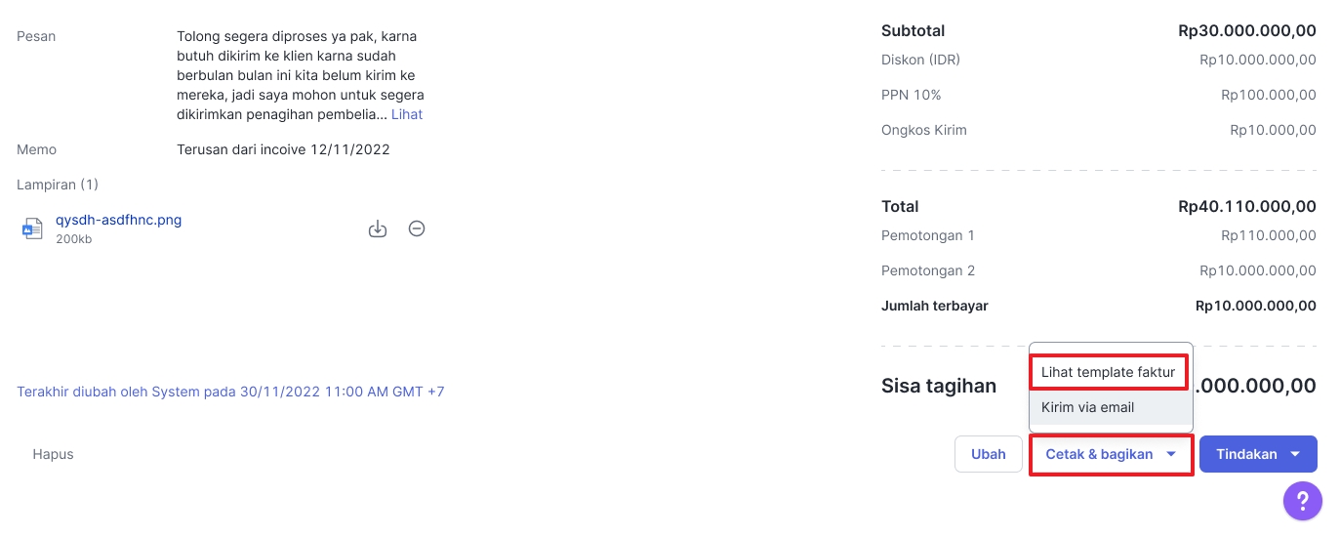The width and height of the screenshot is (1340, 538).
Task: Click the Lampiran (1) heading
Action: tap(58, 185)
